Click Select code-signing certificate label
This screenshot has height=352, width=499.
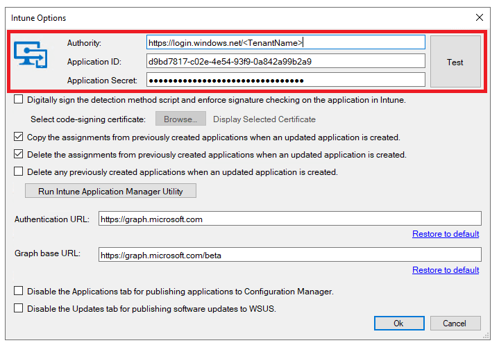tap(88, 119)
